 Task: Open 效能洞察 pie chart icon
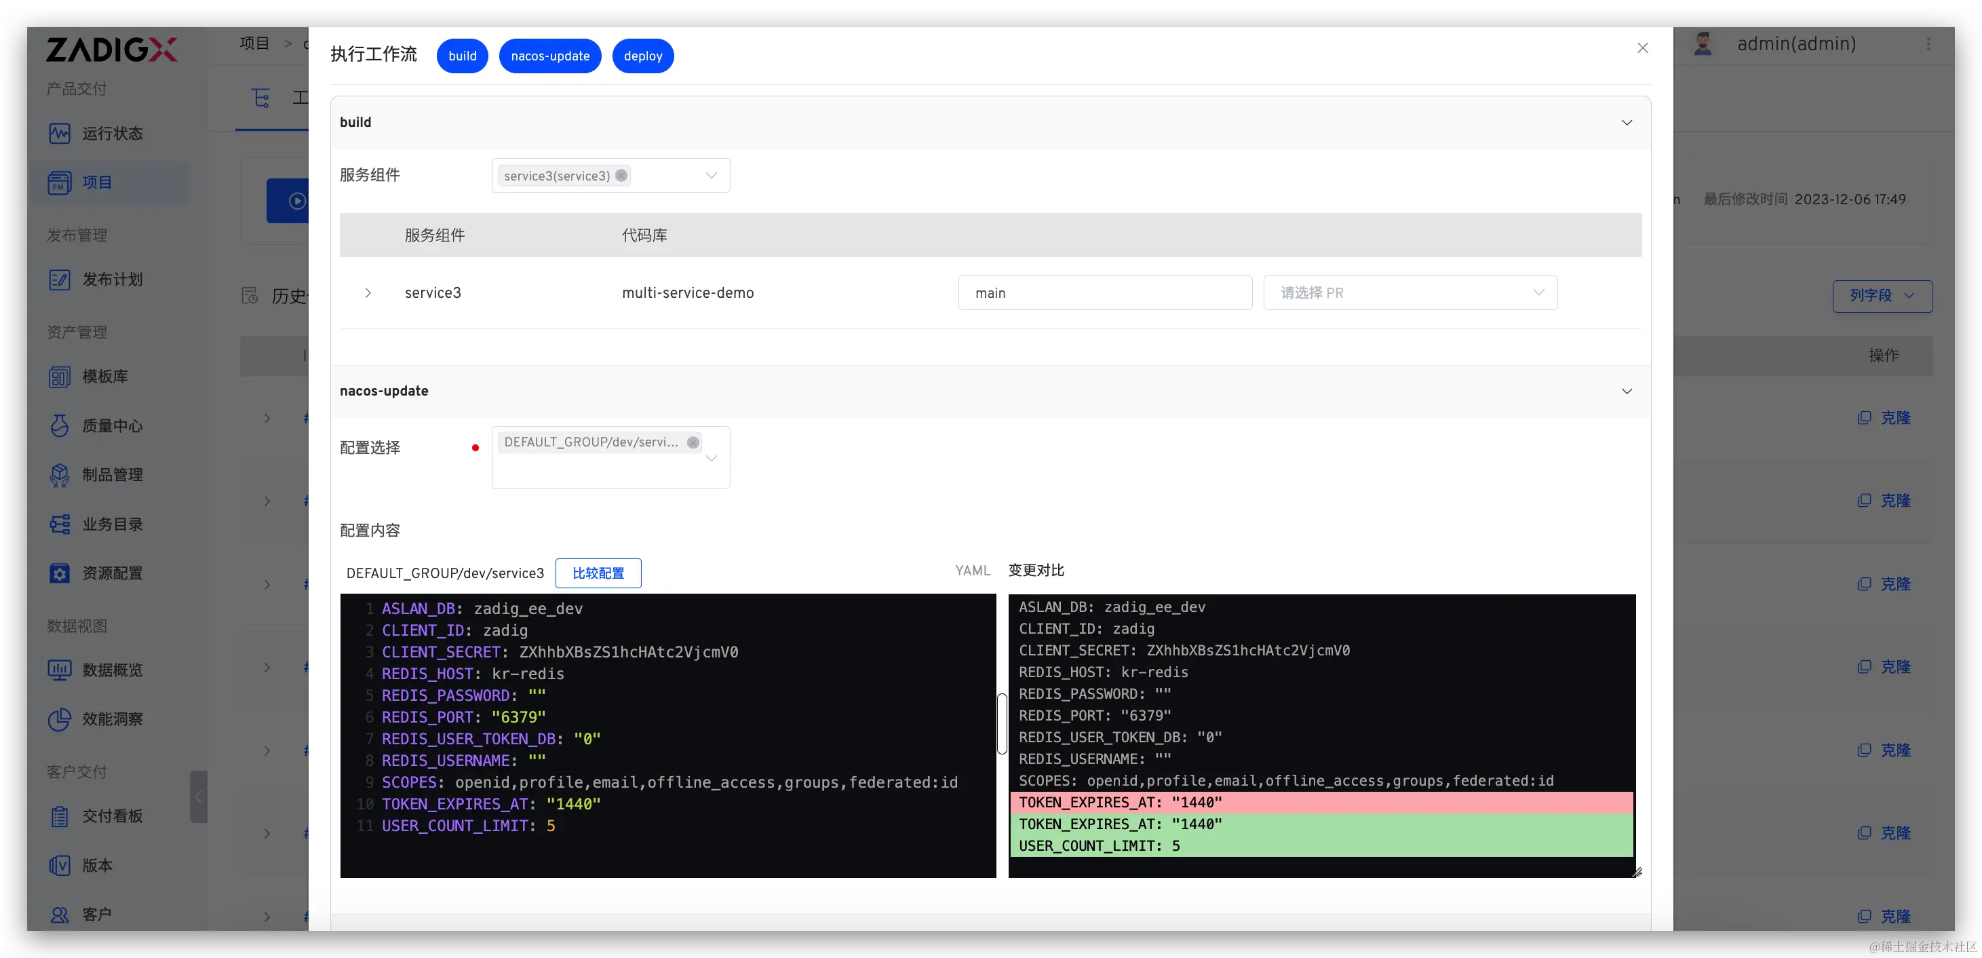[x=59, y=718]
